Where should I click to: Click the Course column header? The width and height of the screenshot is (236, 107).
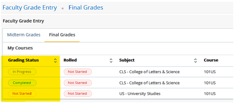coord(211,60)
